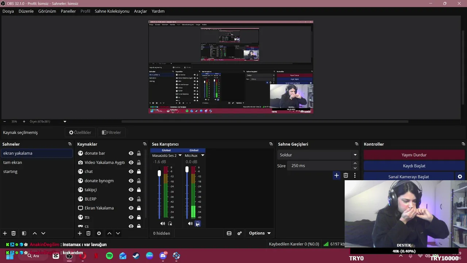
Task: Mute the Masaüstü Ses 2 channel
Action: pos(163,224)
